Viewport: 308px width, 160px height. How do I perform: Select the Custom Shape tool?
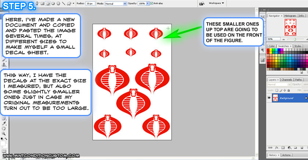tap(69, 3)
